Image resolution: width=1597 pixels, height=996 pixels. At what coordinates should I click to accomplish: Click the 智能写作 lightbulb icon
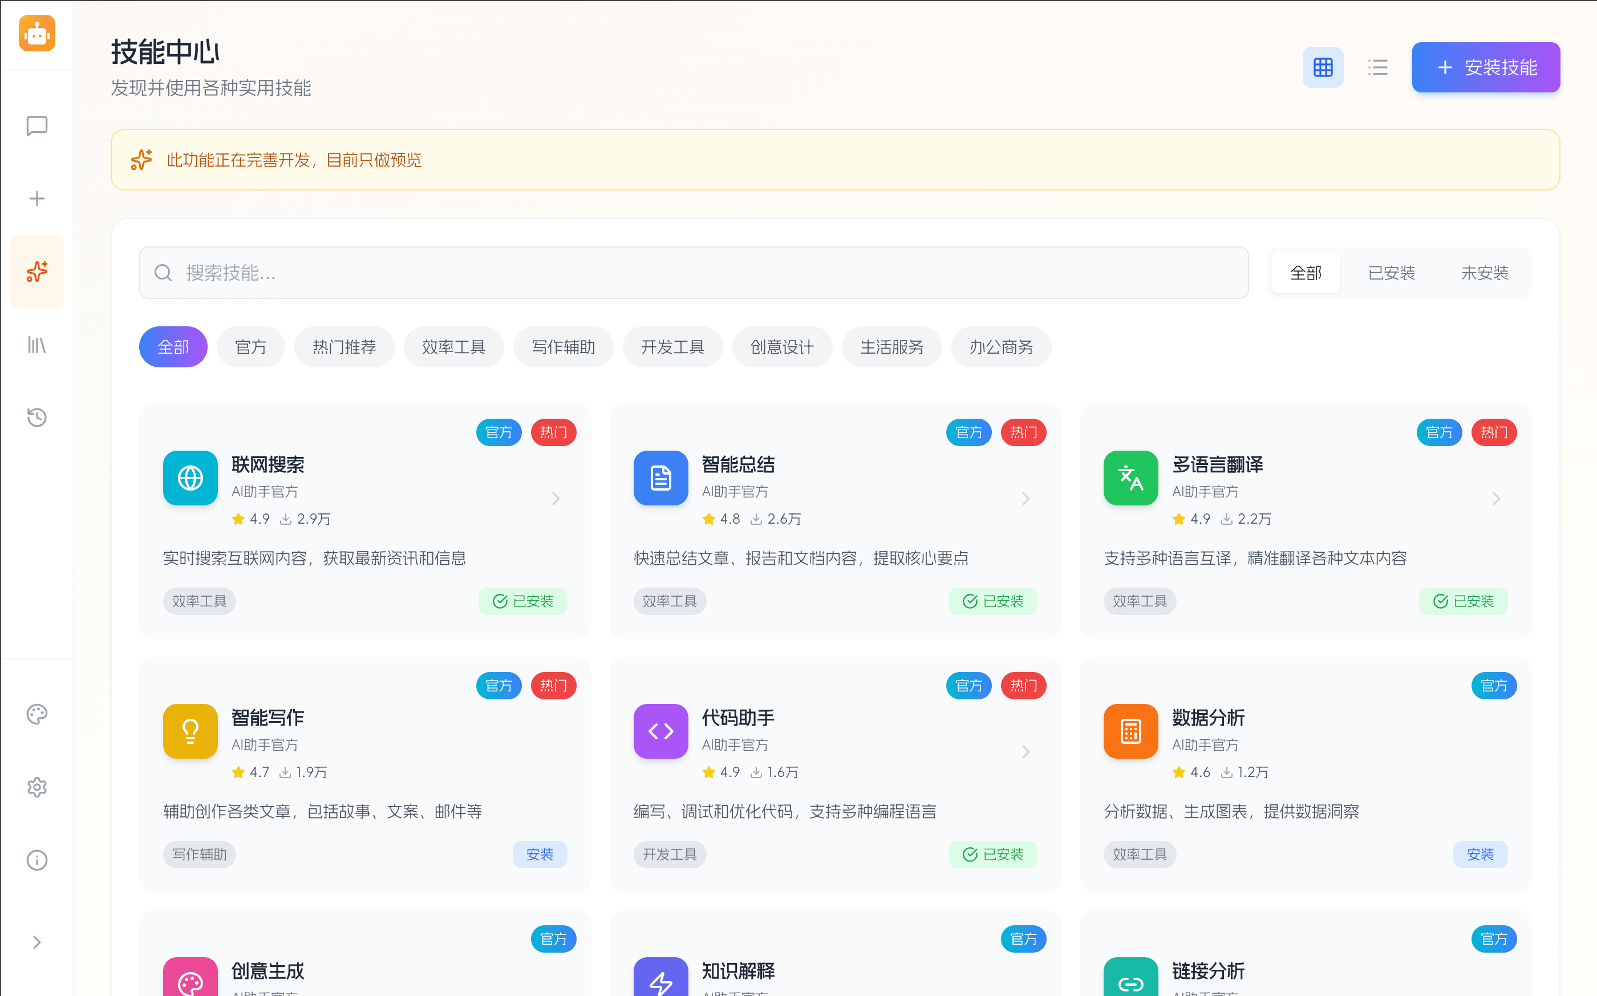[x=190, y=731]
